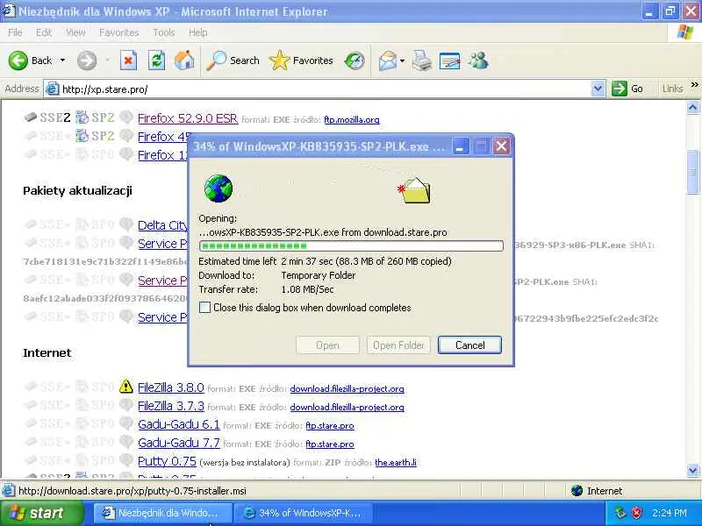
Task: Open download.filezilla-project.org link in FileZilla 3.8.0 row
Action: (x=347, y=389)
